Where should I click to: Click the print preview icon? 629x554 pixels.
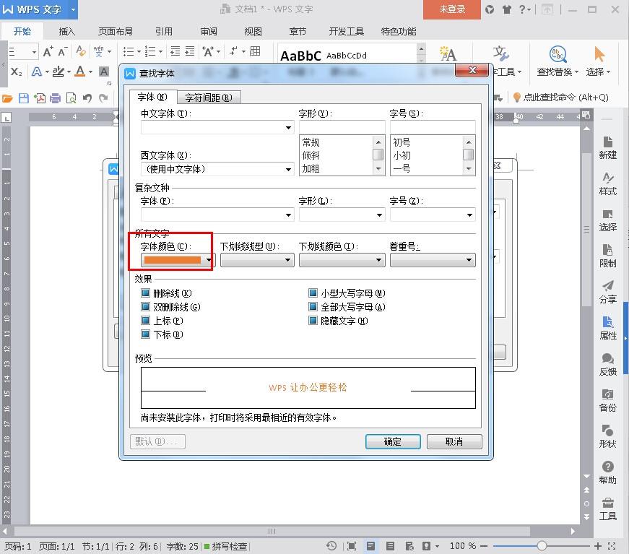[x=71, y=98]
